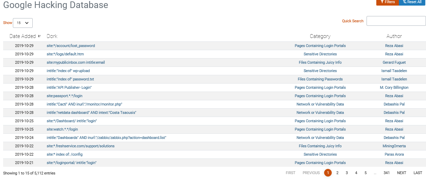This screenshot has width=426, height=179.
Task: Go to page 5 of results
Action: point(365,173)
